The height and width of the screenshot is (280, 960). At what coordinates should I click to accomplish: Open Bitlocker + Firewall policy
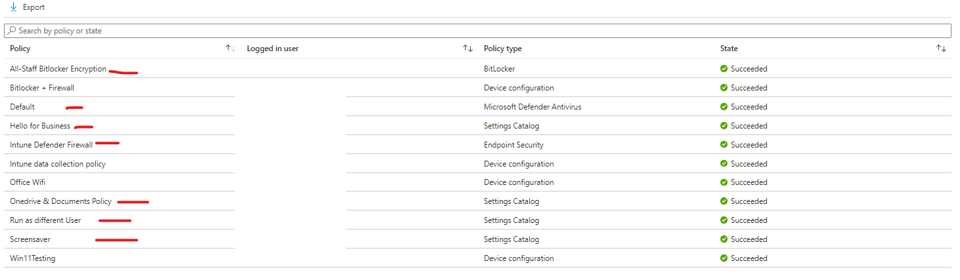pos(42,88)
